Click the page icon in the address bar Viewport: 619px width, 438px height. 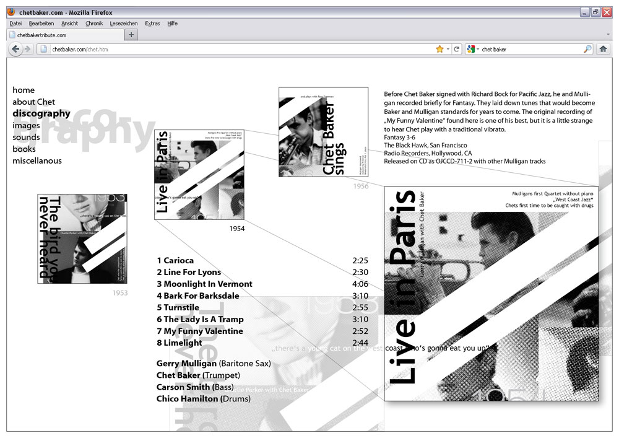tap(44, 49)
